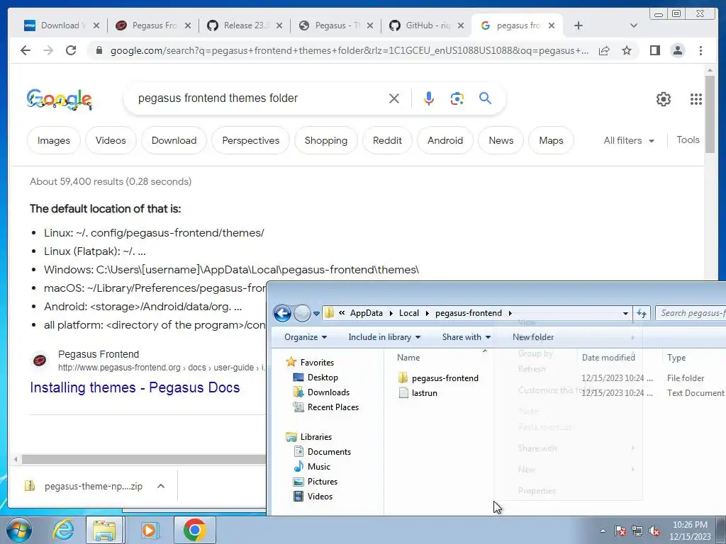Select Local in Explorer breadcrumb
Screen dimensions: 726x544
tap(409, 313)
